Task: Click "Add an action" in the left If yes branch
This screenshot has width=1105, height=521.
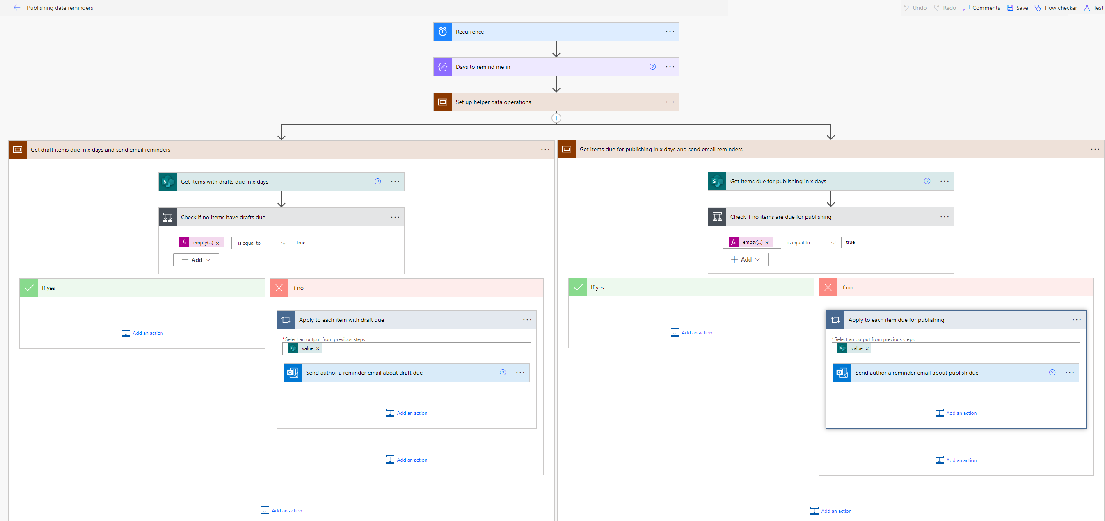Action: point(142,333)
